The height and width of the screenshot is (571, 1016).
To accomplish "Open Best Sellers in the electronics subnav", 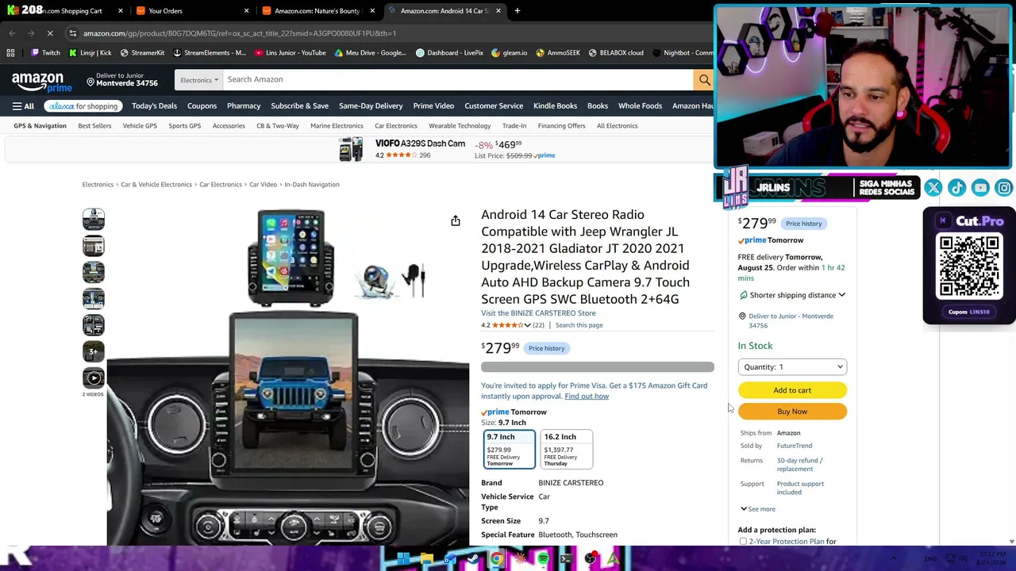I will tap(94, 125).
